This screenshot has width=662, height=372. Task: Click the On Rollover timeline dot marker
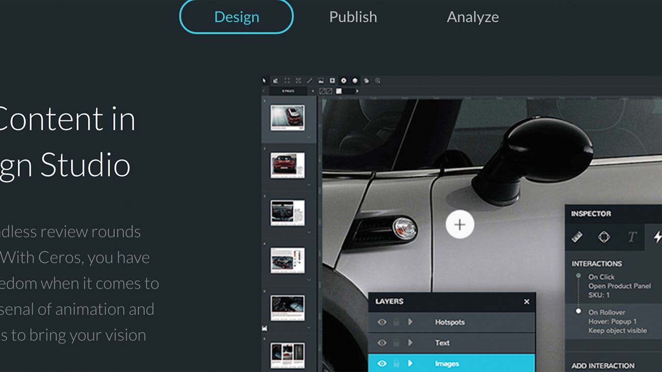(x=578, y=311)
